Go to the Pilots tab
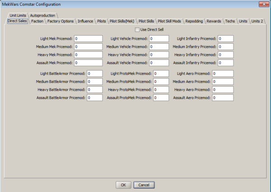Image resolution: width=271 pixels, height=192 pixels. point(102,21)
